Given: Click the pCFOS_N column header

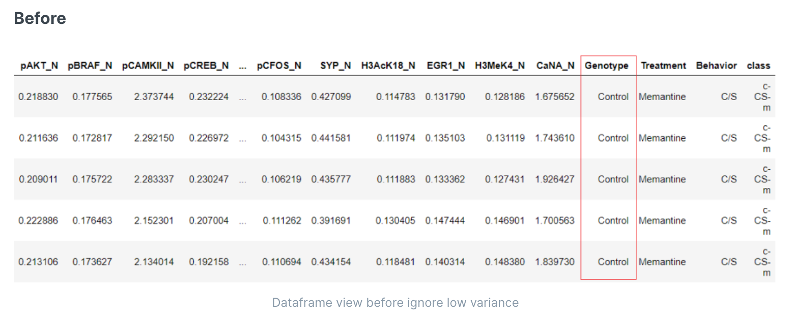Looking at the screenshot, I should (279, 66).
